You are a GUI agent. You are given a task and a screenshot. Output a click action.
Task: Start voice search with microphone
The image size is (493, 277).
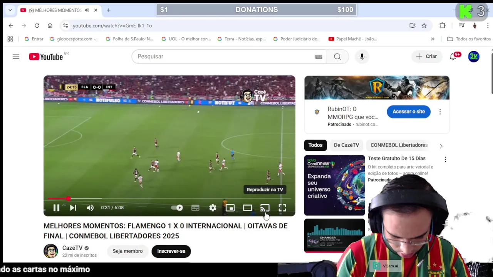(362, 57)
